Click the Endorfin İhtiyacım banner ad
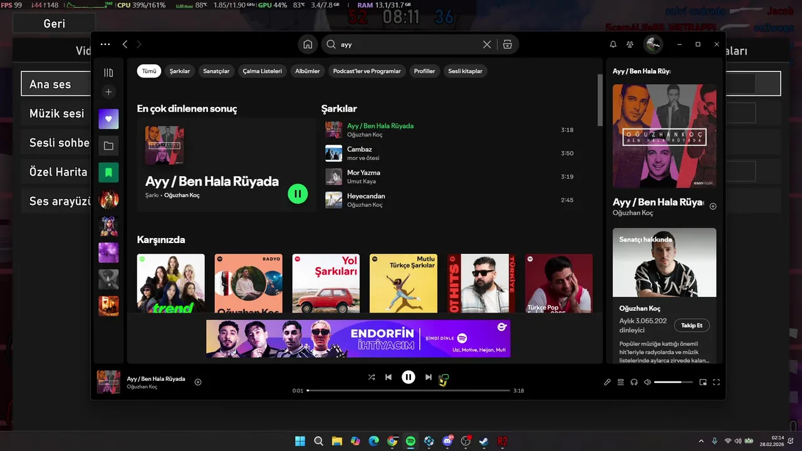802x451 pixels. (x=358, y=339)
